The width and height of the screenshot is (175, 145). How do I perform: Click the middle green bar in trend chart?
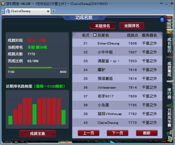tap(34, 114)
